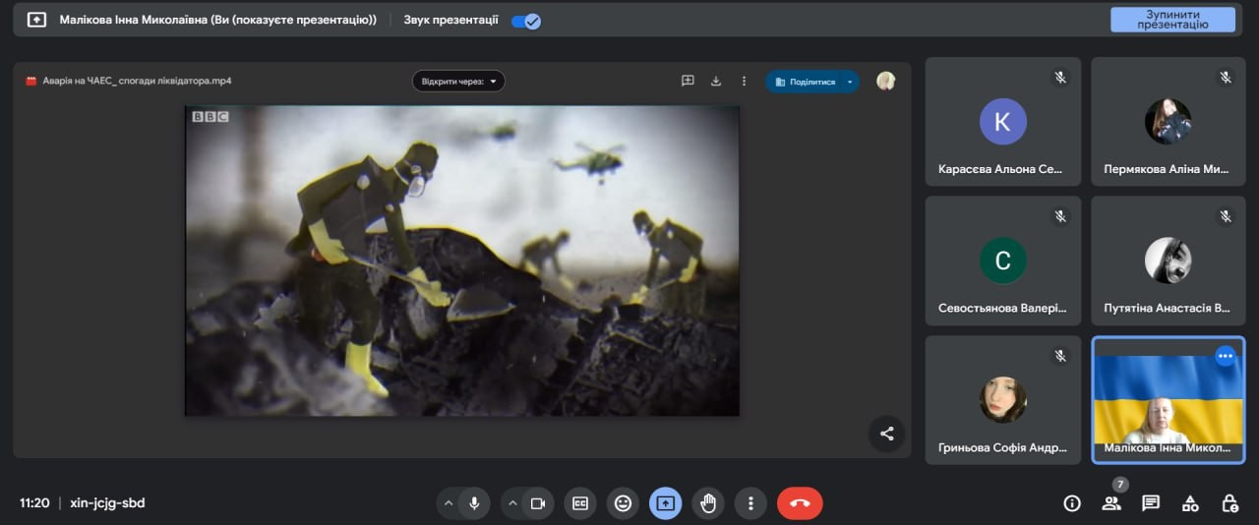
Task: Open the Google account avatar
Action: point(886,81)
